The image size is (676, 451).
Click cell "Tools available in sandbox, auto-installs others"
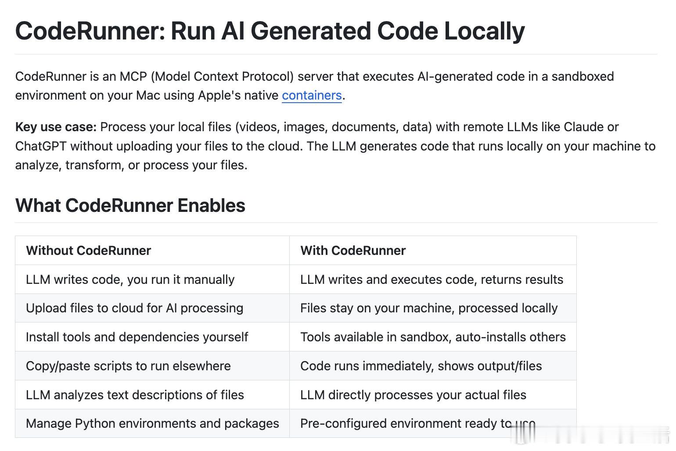(x=433, y=337)
